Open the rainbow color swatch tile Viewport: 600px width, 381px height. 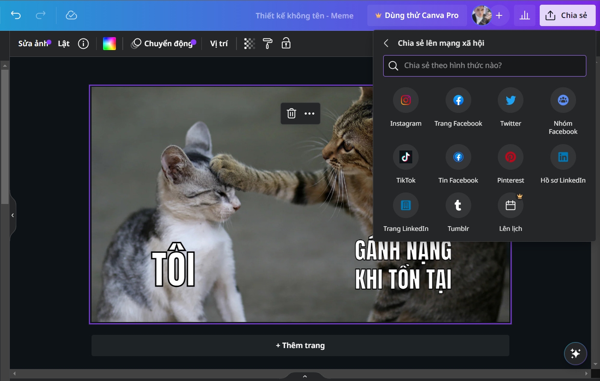(x=109, y=43)
